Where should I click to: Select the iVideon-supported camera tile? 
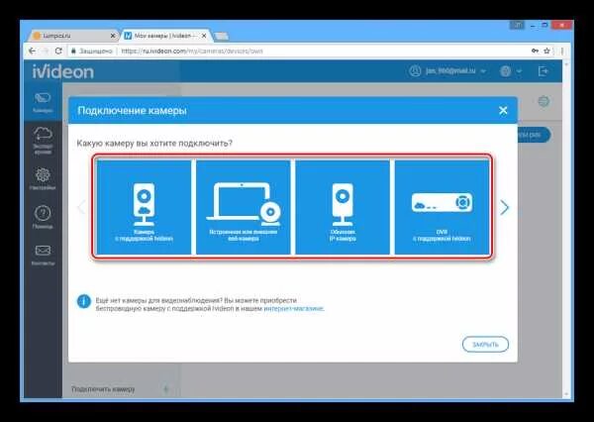coord(144,207)
